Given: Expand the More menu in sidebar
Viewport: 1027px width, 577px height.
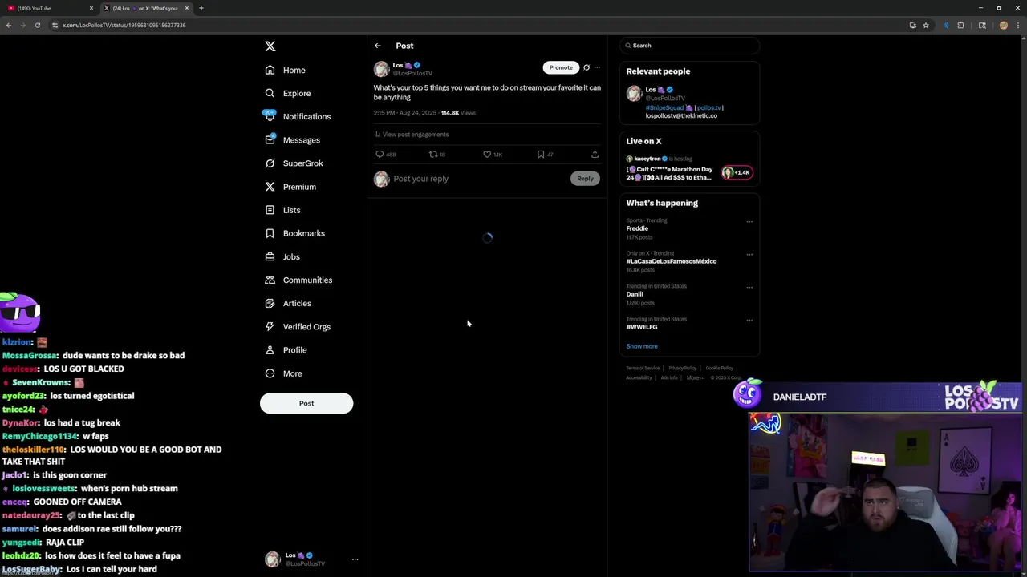Looking at the screenshot, I should pyautogui.click(x=283, y=373).
